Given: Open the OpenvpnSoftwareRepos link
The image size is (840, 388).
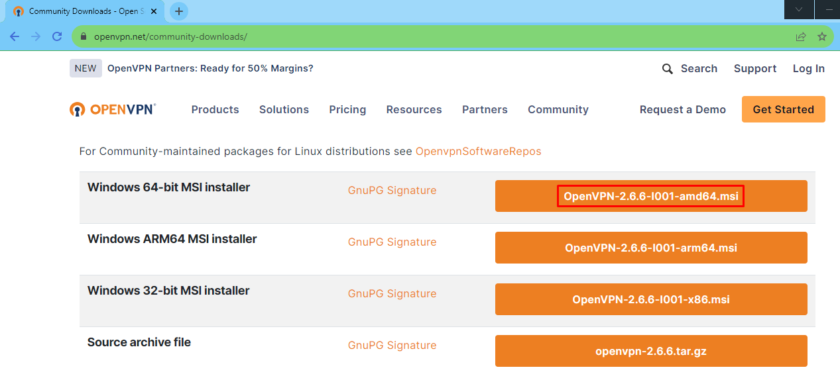Looking at the screenshot, I should (478, 152).
